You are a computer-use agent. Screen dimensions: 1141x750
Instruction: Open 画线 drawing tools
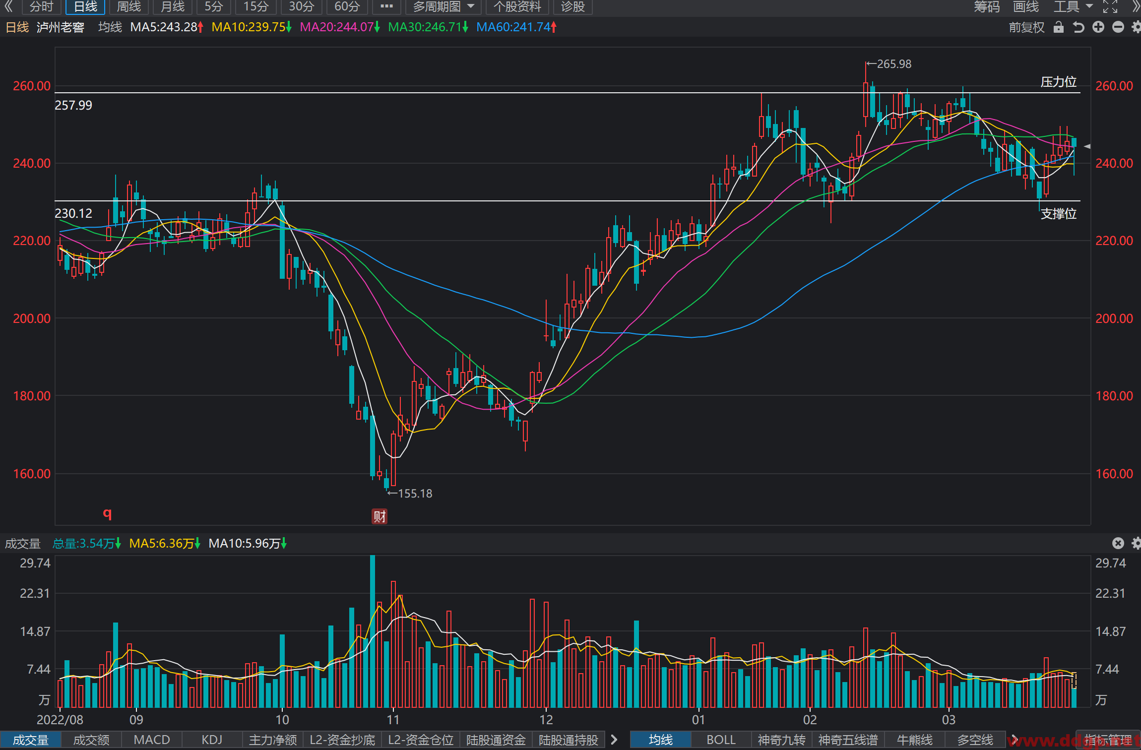(x=1025, y=6)
